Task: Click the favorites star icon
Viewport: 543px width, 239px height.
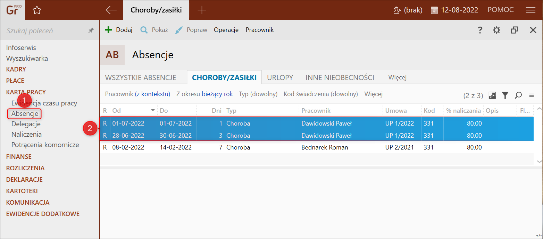Action: click(x=37, y=10)
